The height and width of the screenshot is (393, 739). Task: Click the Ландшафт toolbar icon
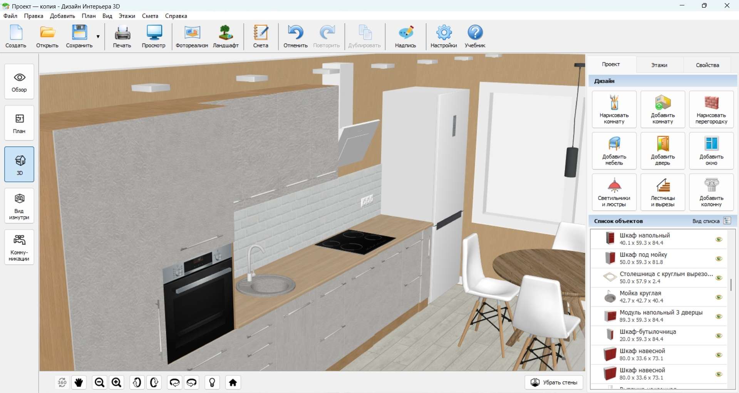(x=226, y=37)
